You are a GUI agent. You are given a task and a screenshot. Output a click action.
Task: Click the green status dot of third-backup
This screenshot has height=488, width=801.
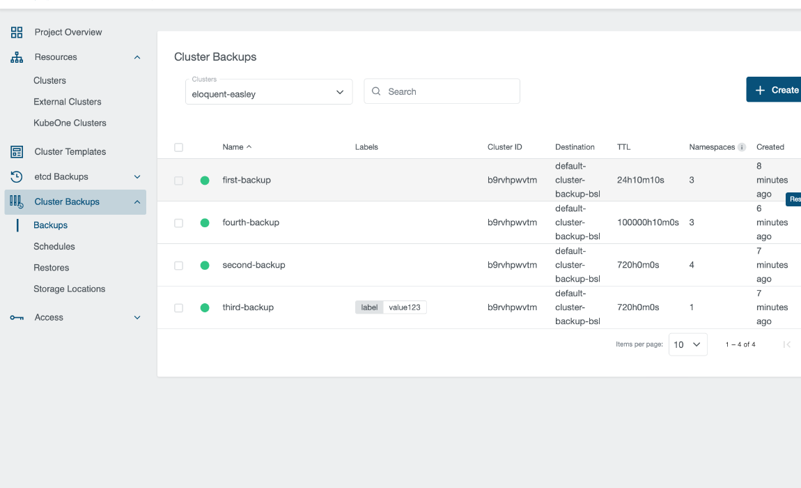[205, 307]
